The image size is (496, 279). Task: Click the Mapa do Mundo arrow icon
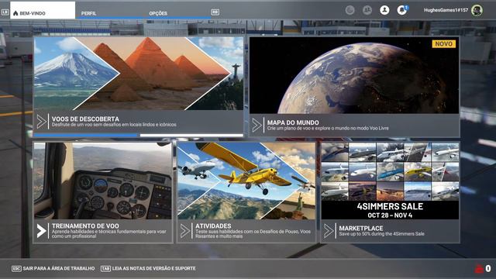[257, 126]
